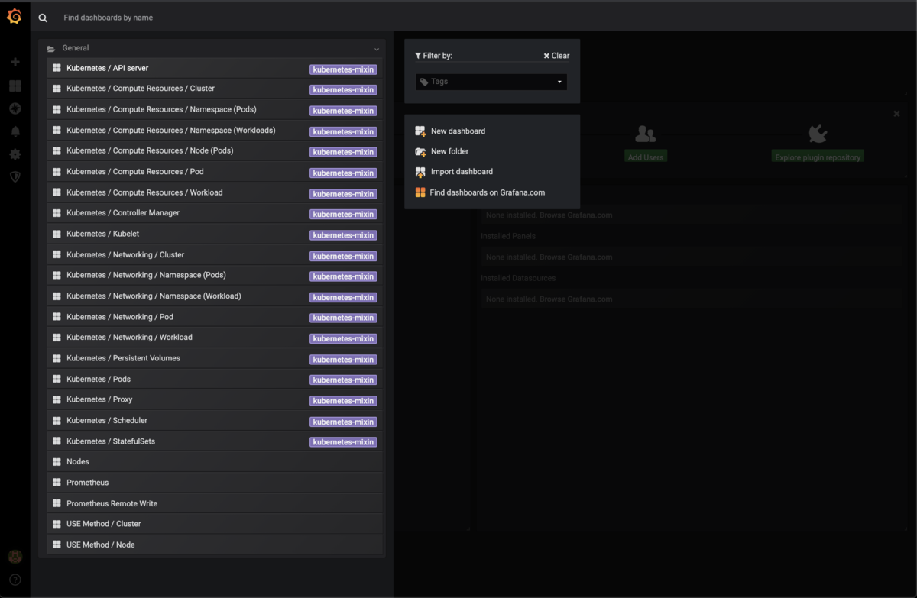Viewport: 917px width, 598px height.
Task: Select Find dashboards on Grafana.com
Action: click(x=488, y=192)
